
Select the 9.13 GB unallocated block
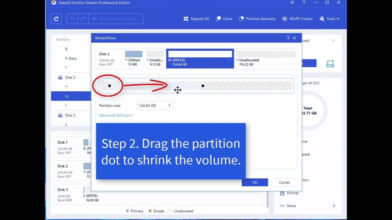[155, 58]
